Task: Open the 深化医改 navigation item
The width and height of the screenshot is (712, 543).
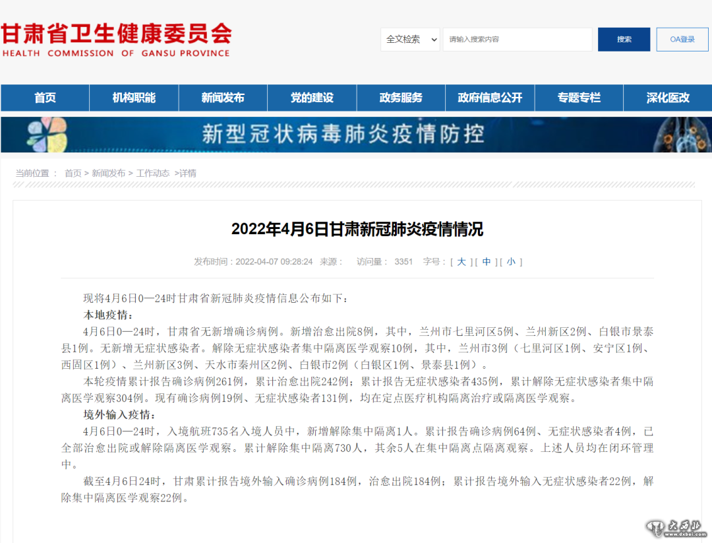Action: coord(668,98)
